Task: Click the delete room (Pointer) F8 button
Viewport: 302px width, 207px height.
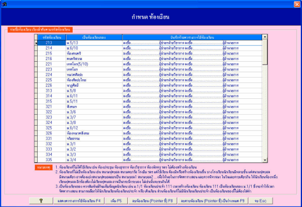Action: click(x=152, y=200)
